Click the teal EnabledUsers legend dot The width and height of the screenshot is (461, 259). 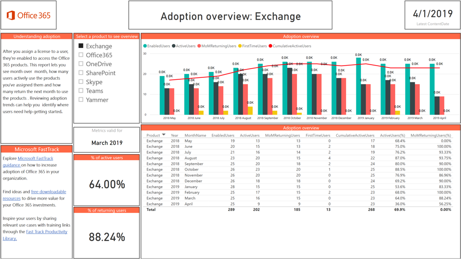[x=145, y=46]
